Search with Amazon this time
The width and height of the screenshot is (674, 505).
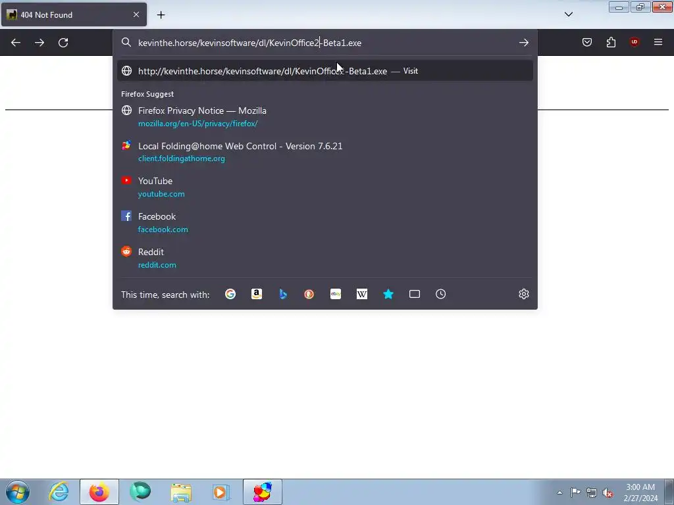257,294
